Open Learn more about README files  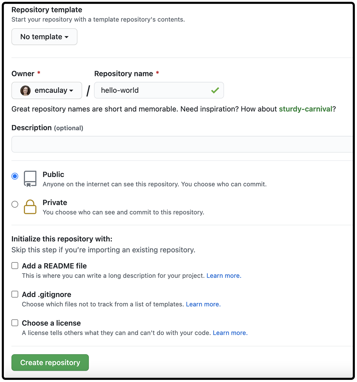click(x=223, y=276)
